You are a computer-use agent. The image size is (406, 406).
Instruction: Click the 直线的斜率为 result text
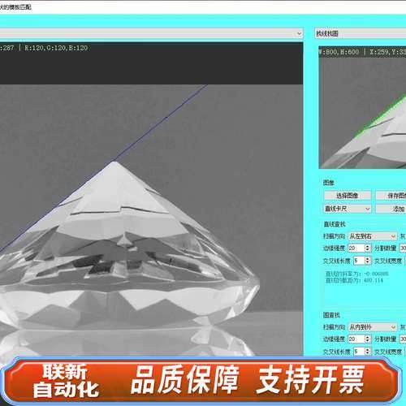[x=357, y=274]
